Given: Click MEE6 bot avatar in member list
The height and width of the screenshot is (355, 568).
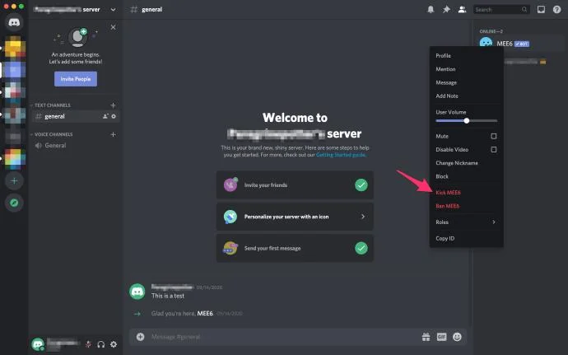Looking at the screenshot, I should click(486, 43).
